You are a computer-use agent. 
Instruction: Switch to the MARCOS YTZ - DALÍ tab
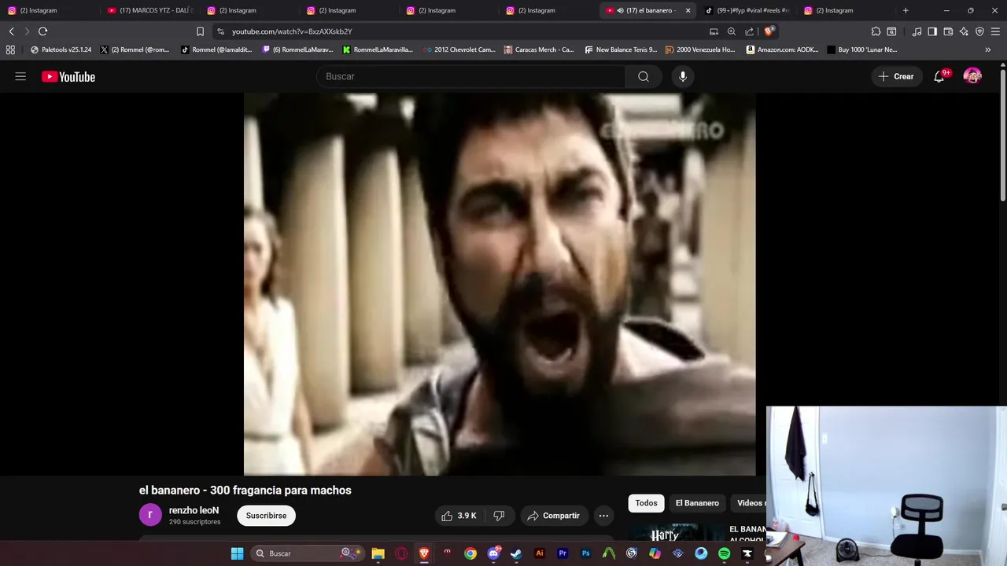pyautogui.click(x=150, y=10)
